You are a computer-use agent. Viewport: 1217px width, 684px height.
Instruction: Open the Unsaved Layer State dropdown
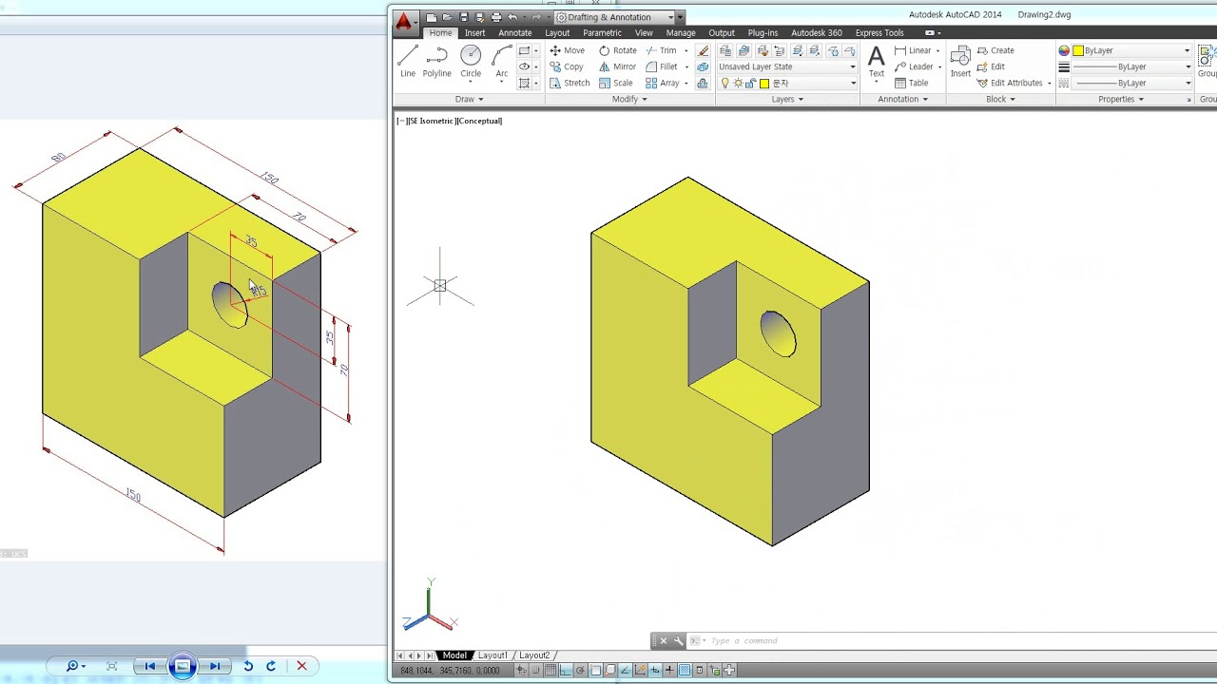coord(787,66)
